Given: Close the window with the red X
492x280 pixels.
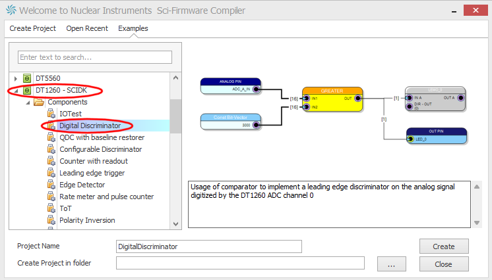Looking at the screenshot, I should [x=476, y=11].
